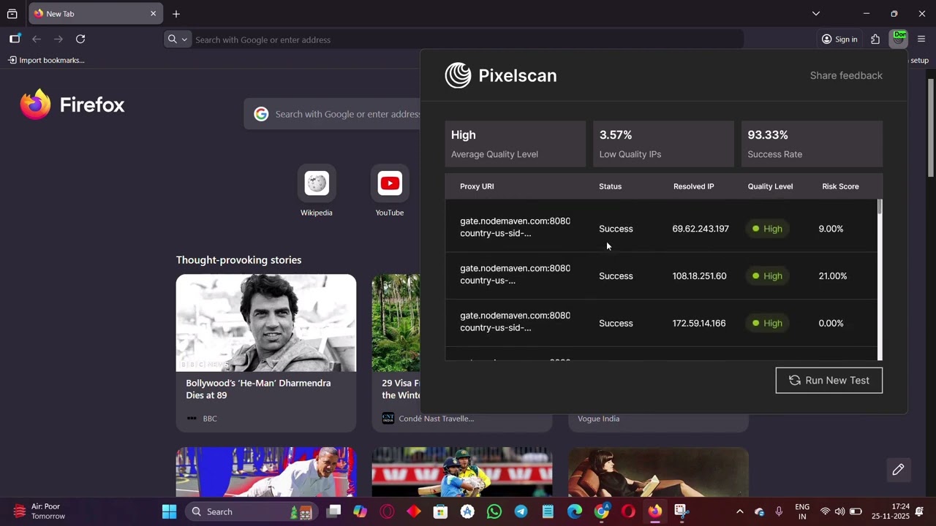Click the Google search box on page
This screenshot has height=526, width=936.
coord(333,114)
